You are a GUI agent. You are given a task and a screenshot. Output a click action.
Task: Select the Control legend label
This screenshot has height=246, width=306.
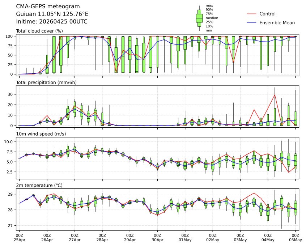pyautogui.click(x=267, y=14)
